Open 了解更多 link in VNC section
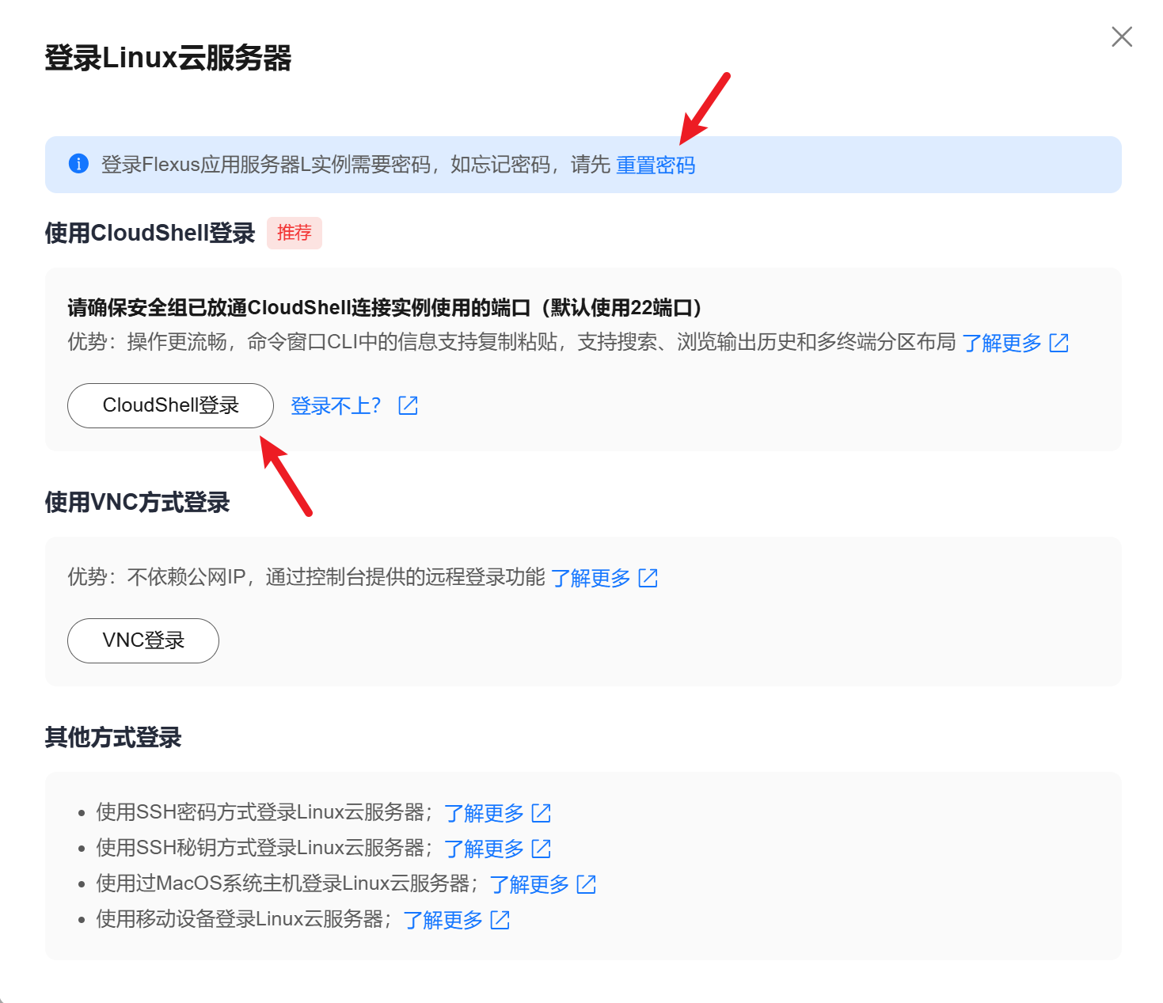Viewport: 1163px width, 1003px height. (591, 578)
